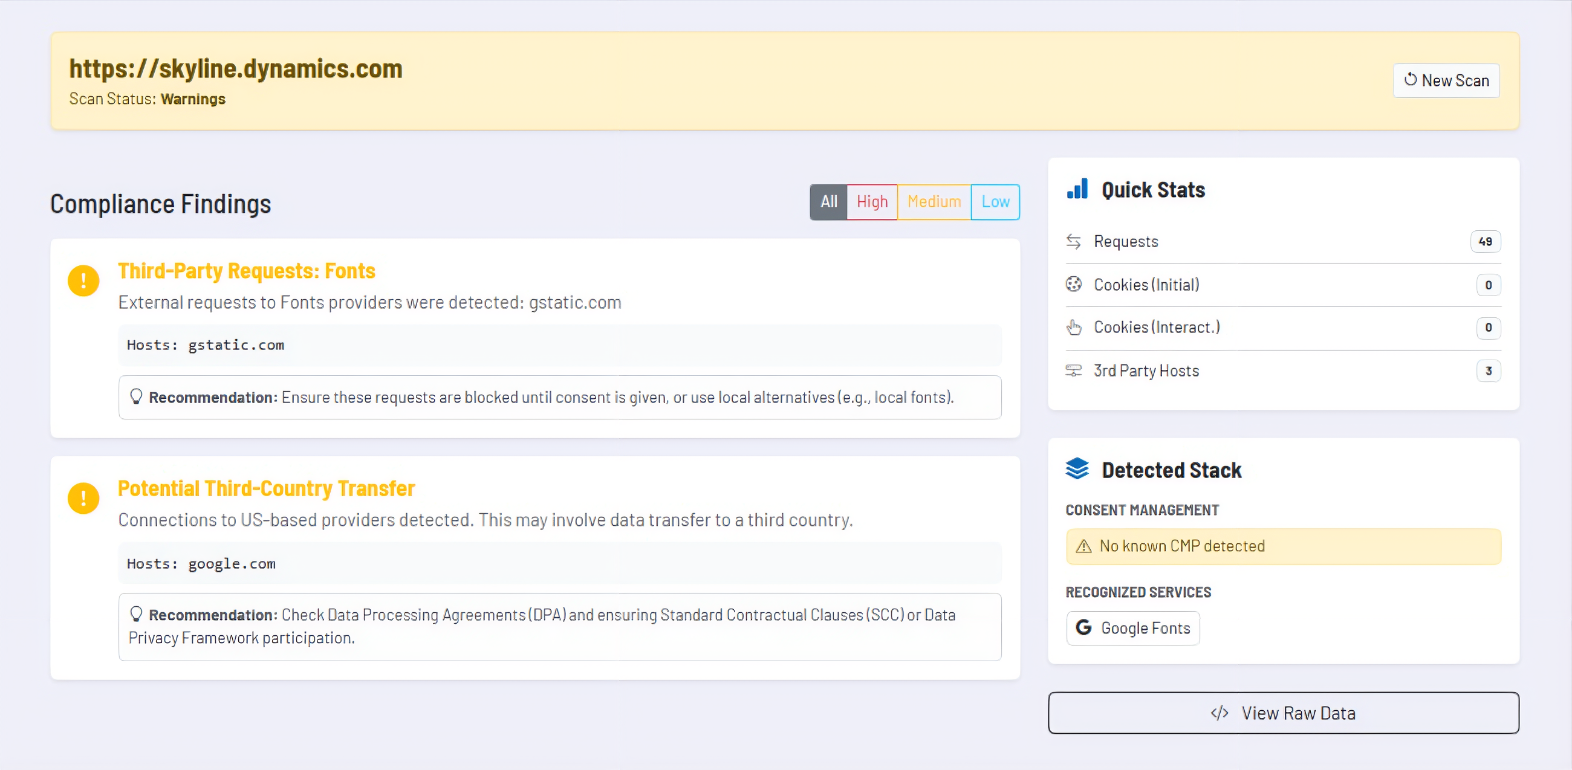
Task: Click the New Scan refresh icon
Action: pyautogui.click(x=1411, y=79)
